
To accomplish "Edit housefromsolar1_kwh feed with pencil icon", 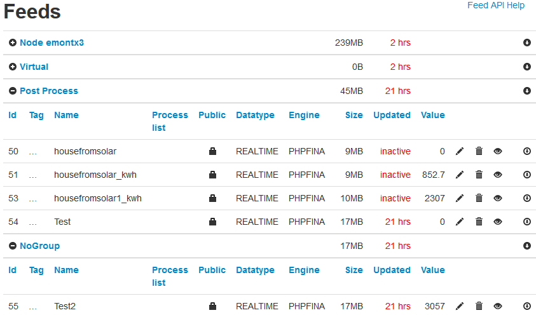I will [460, 198].
